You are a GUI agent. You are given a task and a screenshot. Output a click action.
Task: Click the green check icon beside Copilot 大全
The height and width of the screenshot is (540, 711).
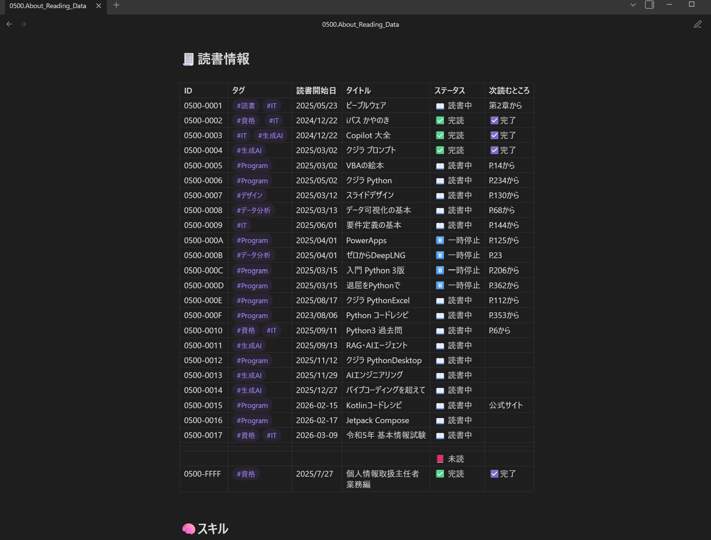[440, 135]
